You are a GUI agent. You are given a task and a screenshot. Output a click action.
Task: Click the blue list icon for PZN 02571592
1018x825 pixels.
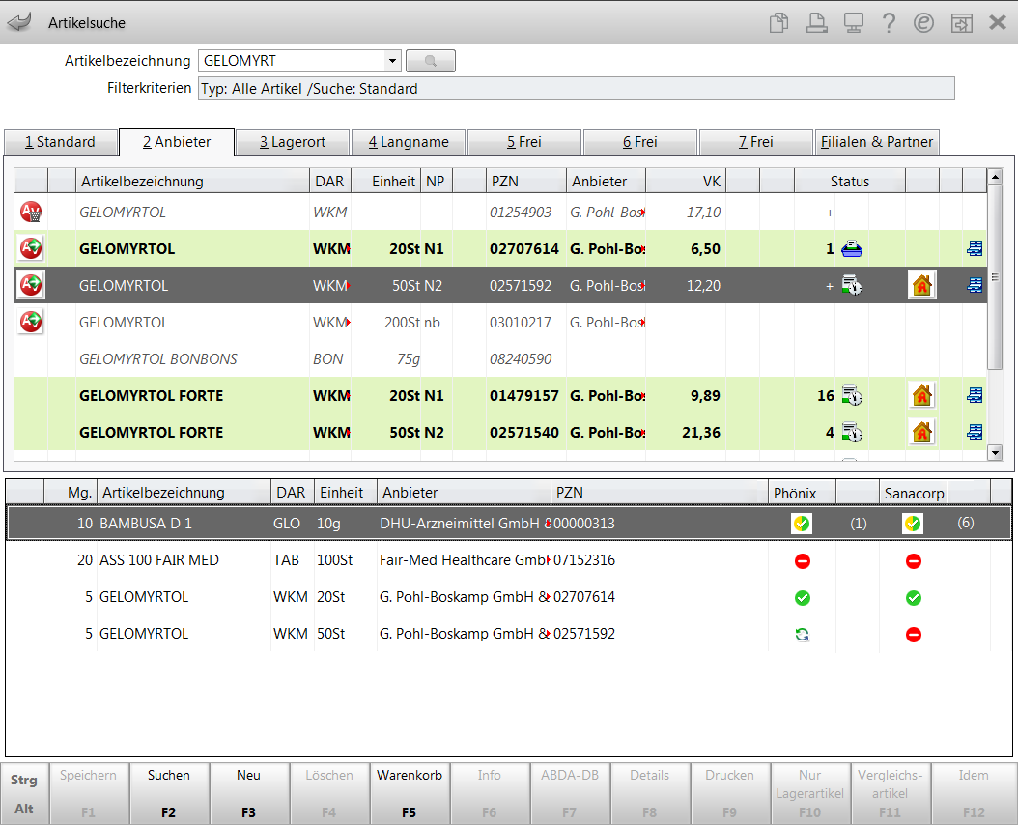coord(975,285)
